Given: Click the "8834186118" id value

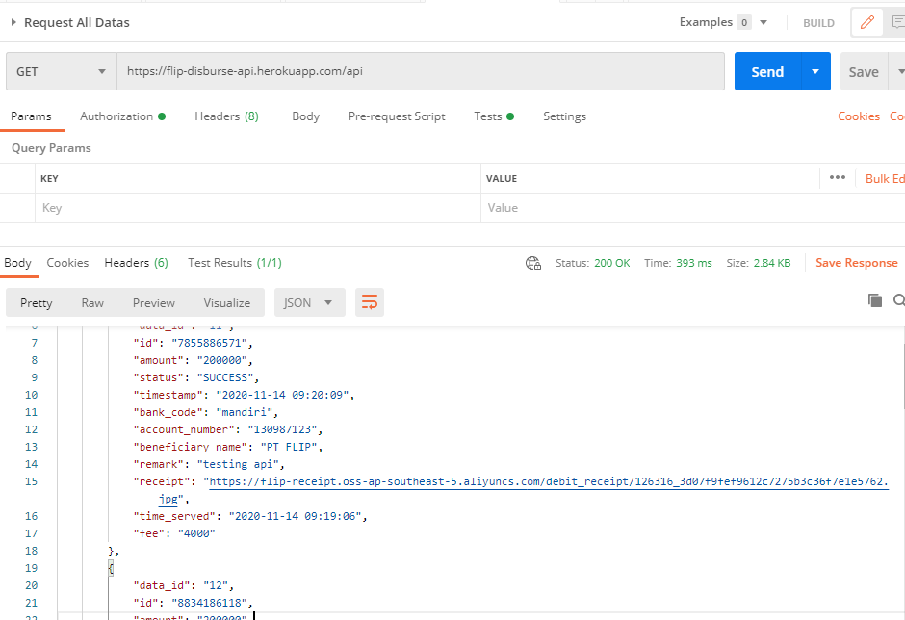Looking at the screenshot, I should click(x=210, y=603).
